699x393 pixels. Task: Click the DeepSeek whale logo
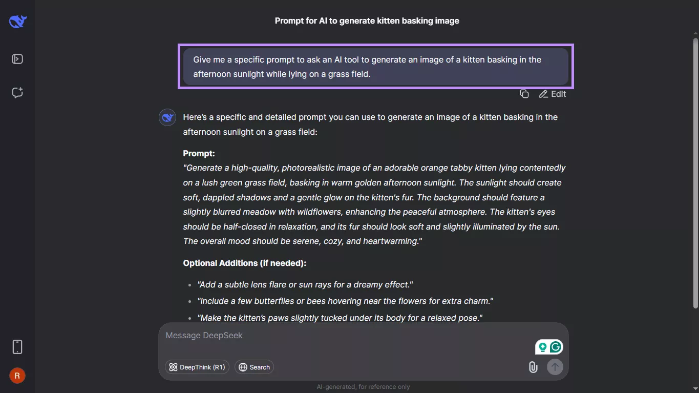click(17, 22)
